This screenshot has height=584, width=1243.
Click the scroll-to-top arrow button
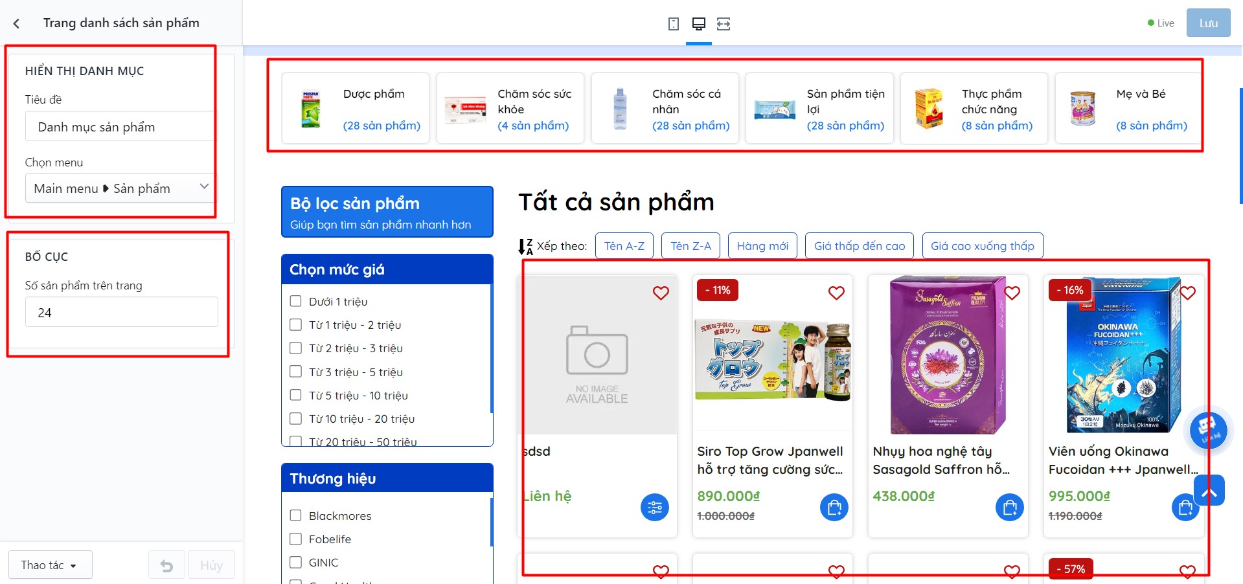1209,490
